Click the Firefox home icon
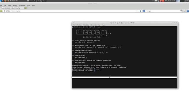Screen dimensions: 189x106 click(188, 11)
